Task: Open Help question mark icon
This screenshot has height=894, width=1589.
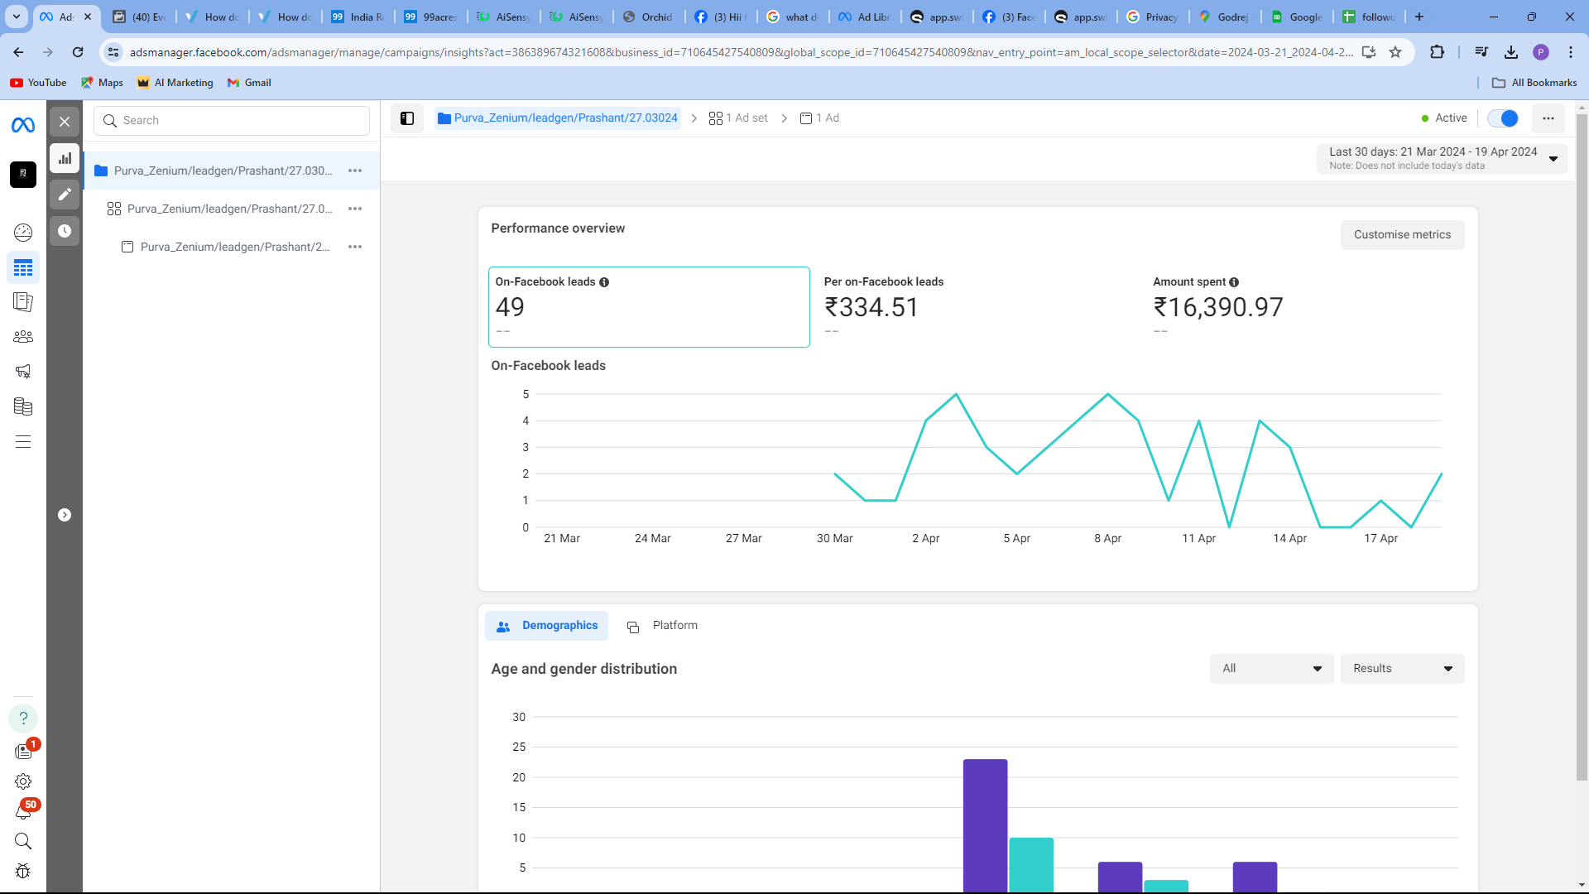Action: [x=23, y=719]
